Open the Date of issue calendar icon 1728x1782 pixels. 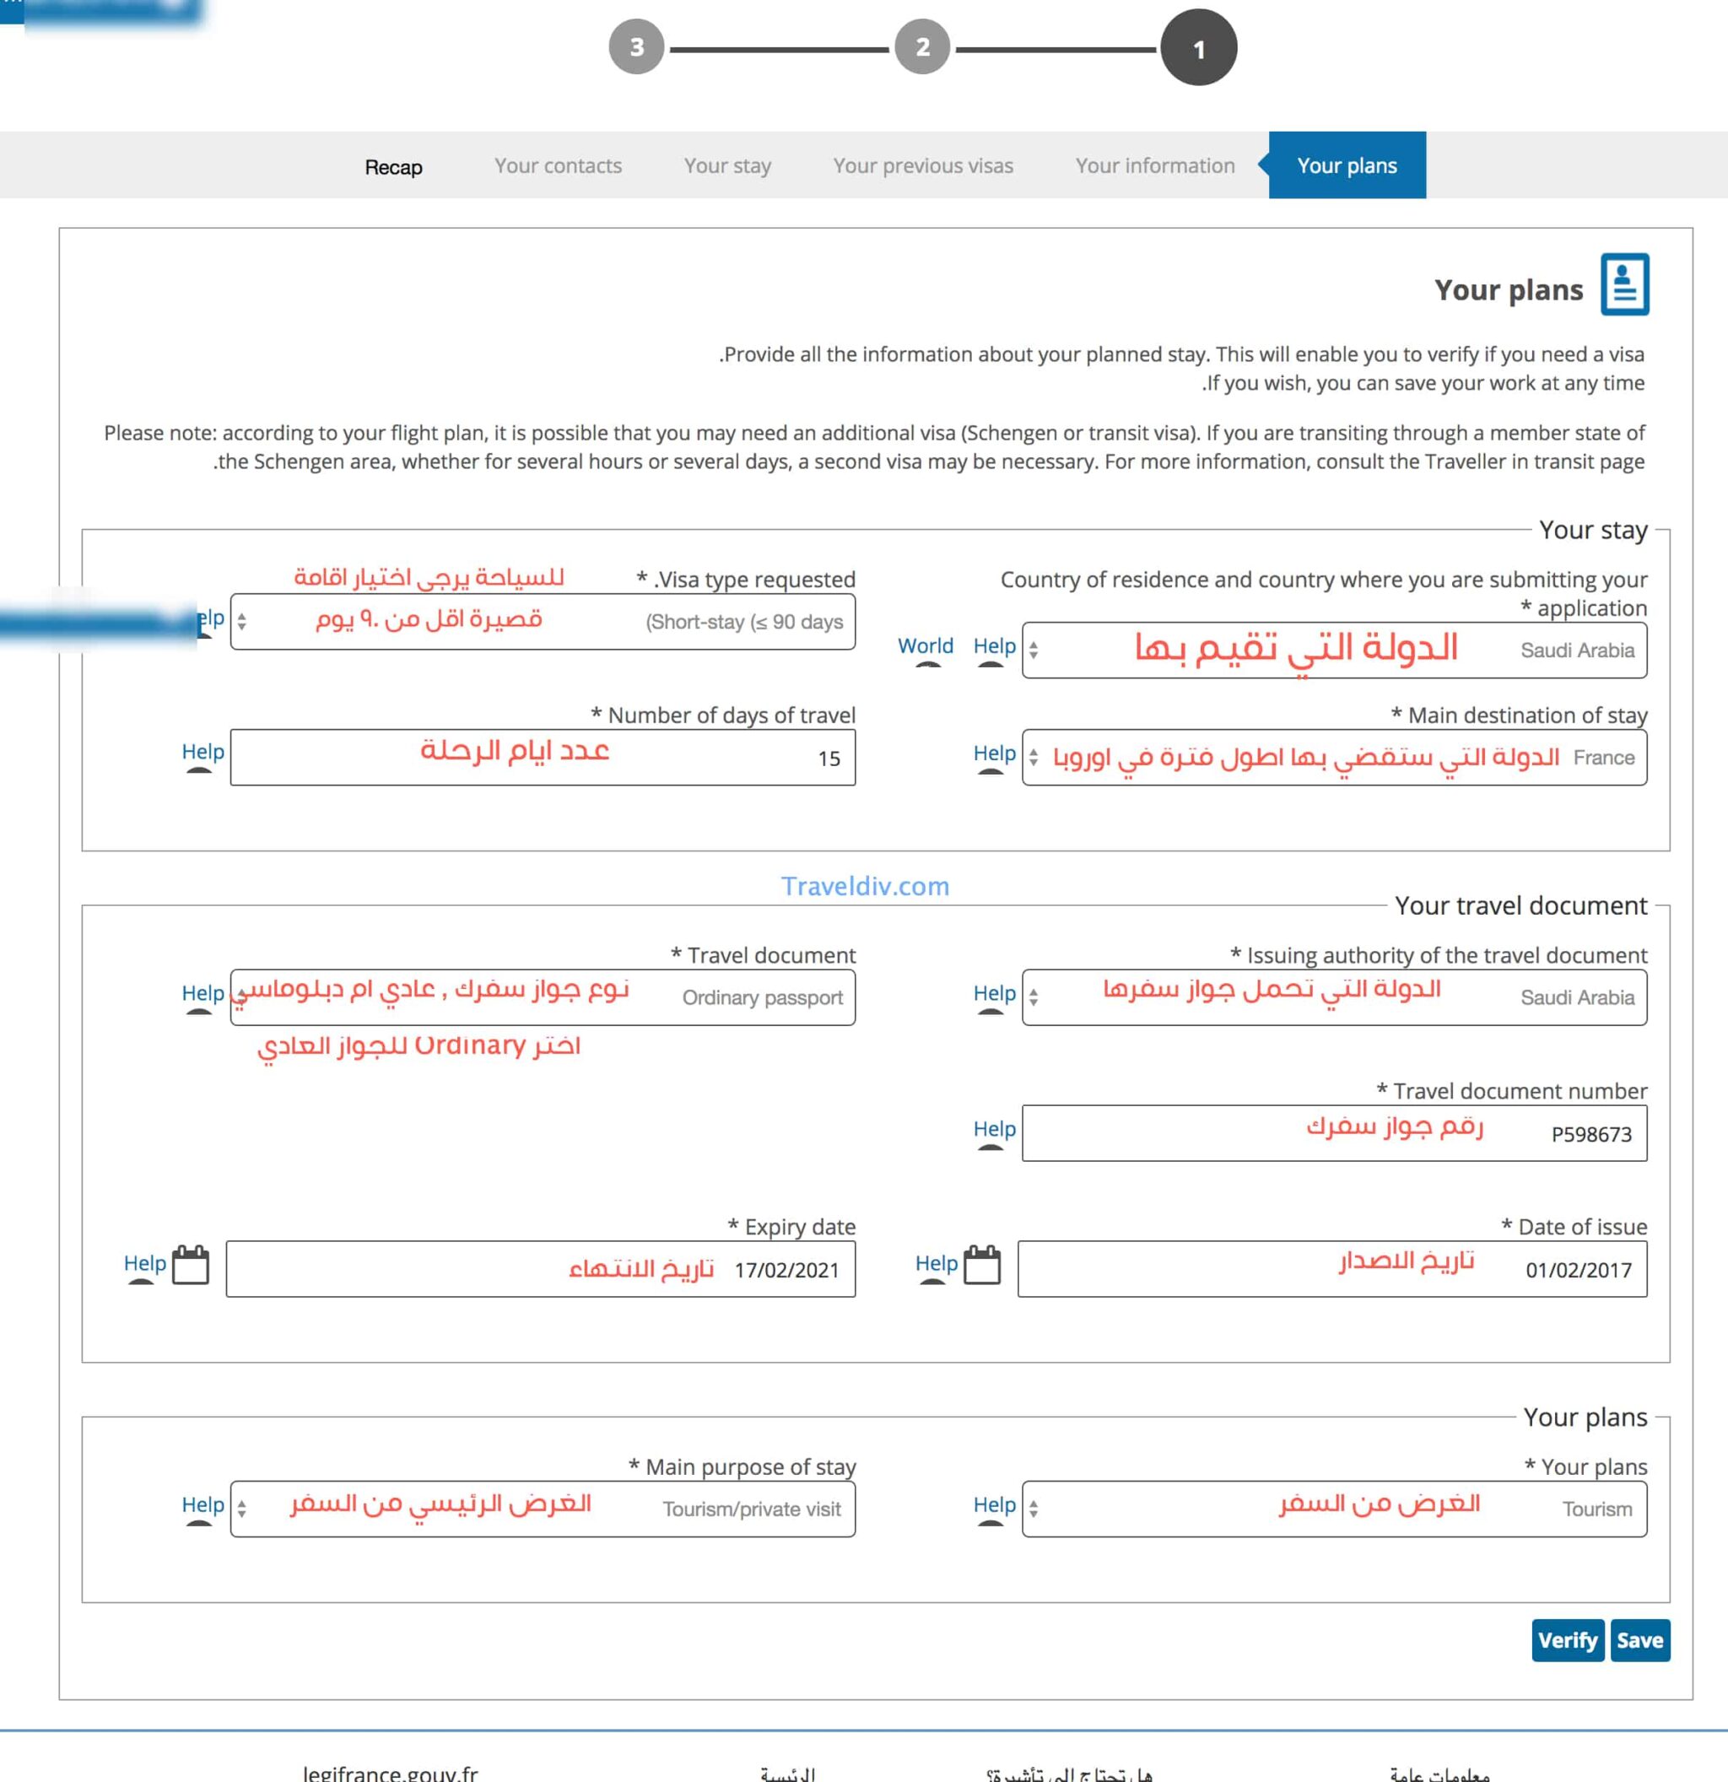point(982,1265)
